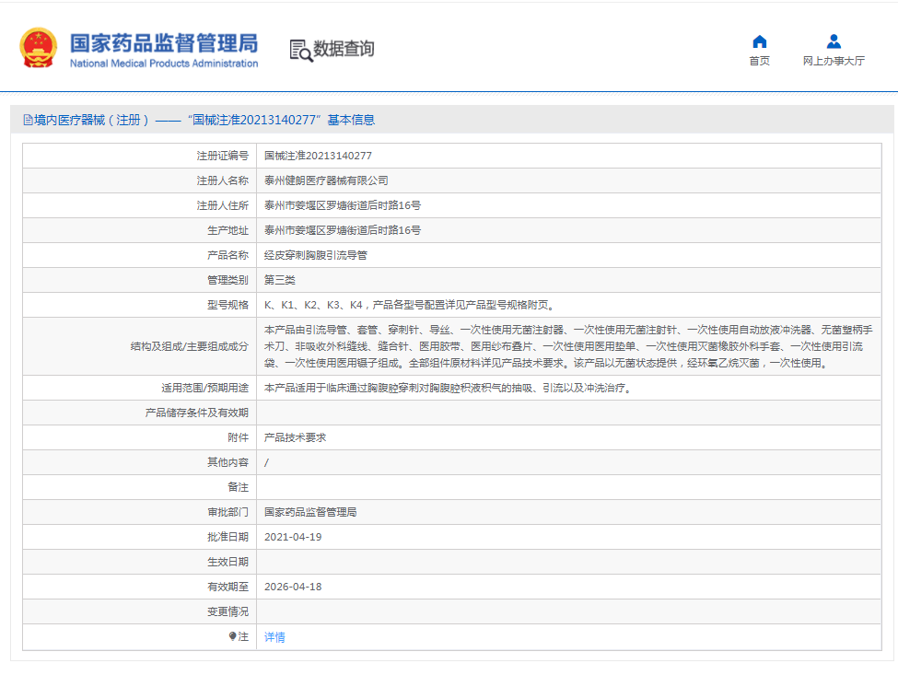Image resolution: width=898 pixels, height=675 pixels.
Task: Click the 型号规格 label
Action: coord(227,305)
